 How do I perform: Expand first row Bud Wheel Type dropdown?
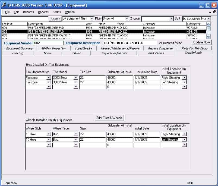76,134
